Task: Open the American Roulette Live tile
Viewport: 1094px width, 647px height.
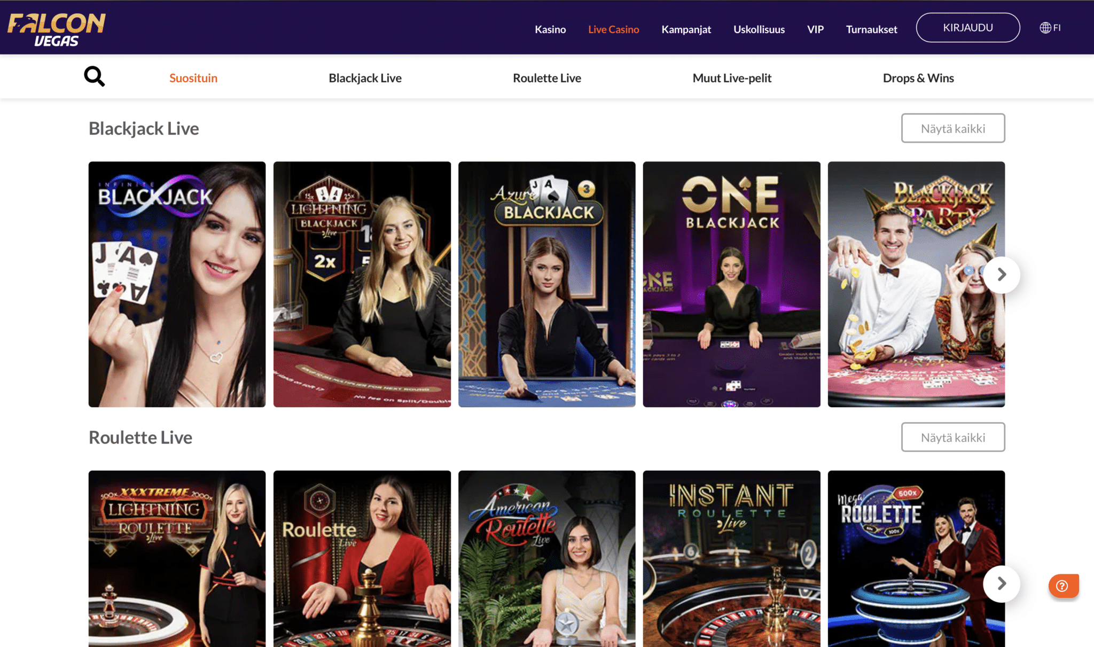Action: point(547,559)
